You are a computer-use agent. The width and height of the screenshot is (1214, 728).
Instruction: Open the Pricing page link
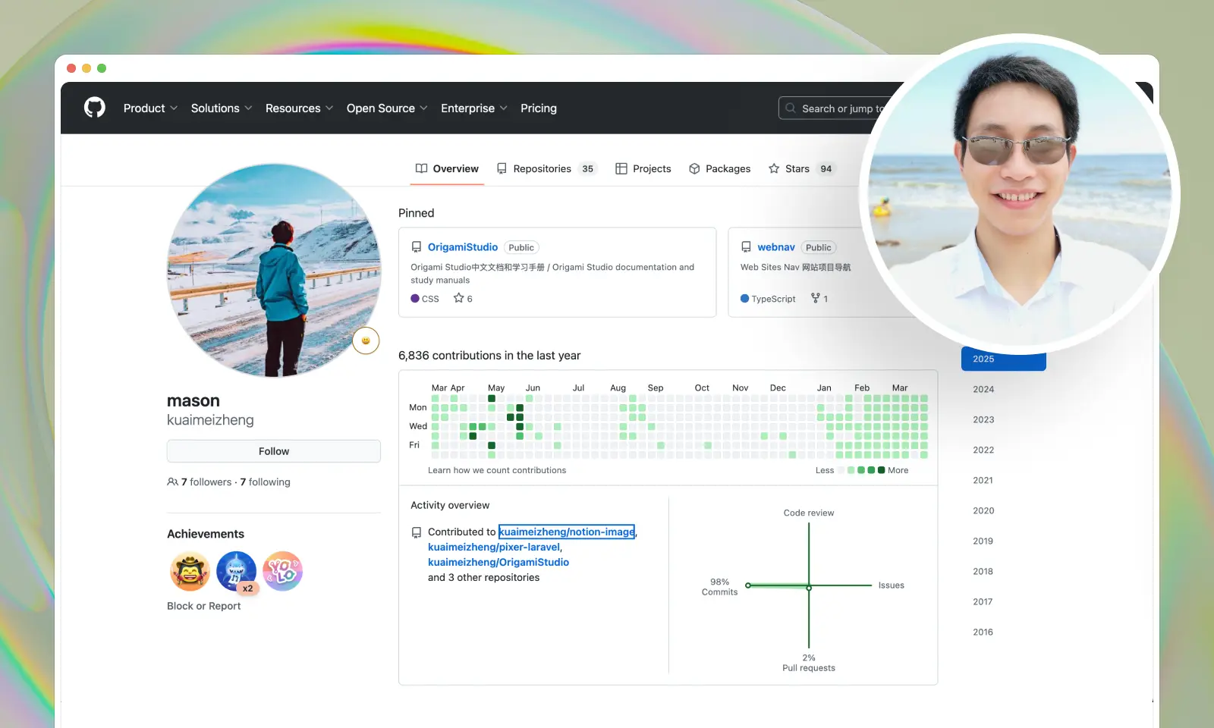(539, 108)
